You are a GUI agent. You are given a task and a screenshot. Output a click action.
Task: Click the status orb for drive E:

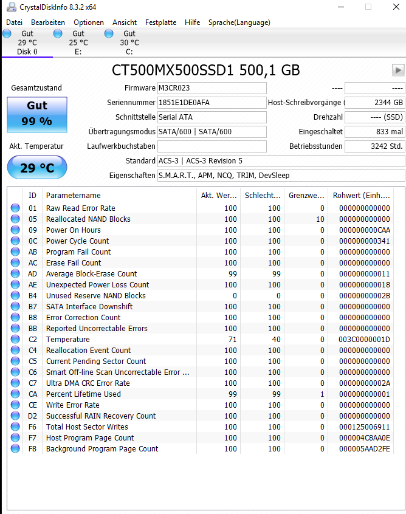[x=58, y=33]
